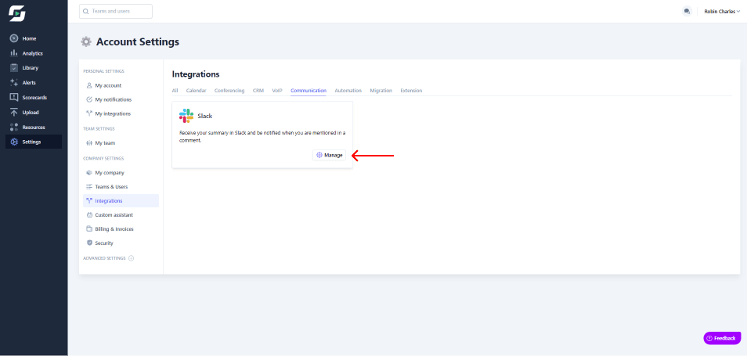
Task: Go to Resources in main sidebar
Action: (34, 127)
